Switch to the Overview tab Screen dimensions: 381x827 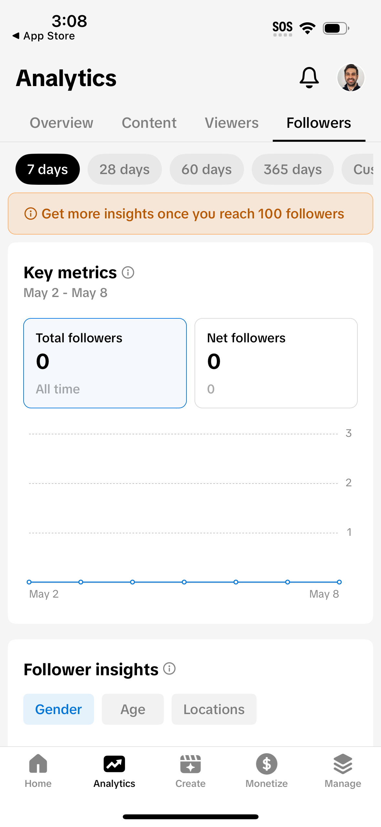tap(61, 123)
